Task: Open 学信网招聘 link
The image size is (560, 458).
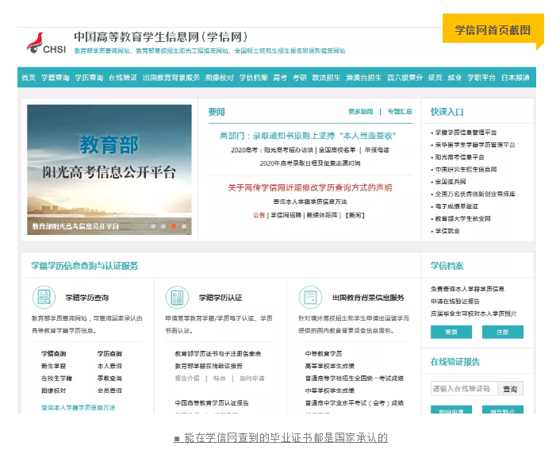Action: point(286,215)
